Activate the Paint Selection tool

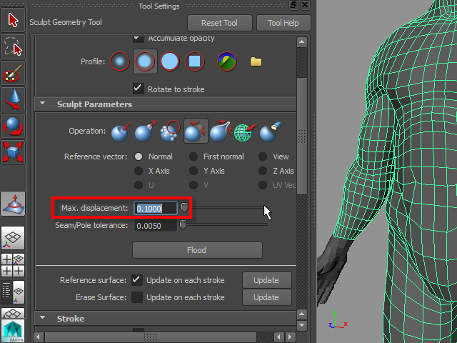click(14, 74)
